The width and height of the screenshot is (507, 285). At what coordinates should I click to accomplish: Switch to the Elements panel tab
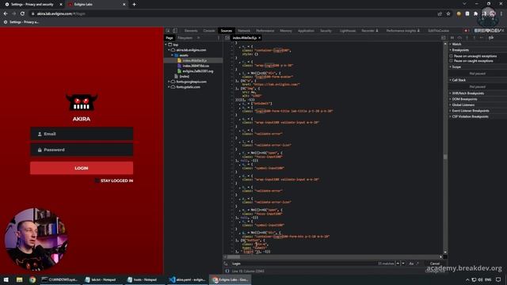coord(191,31)
